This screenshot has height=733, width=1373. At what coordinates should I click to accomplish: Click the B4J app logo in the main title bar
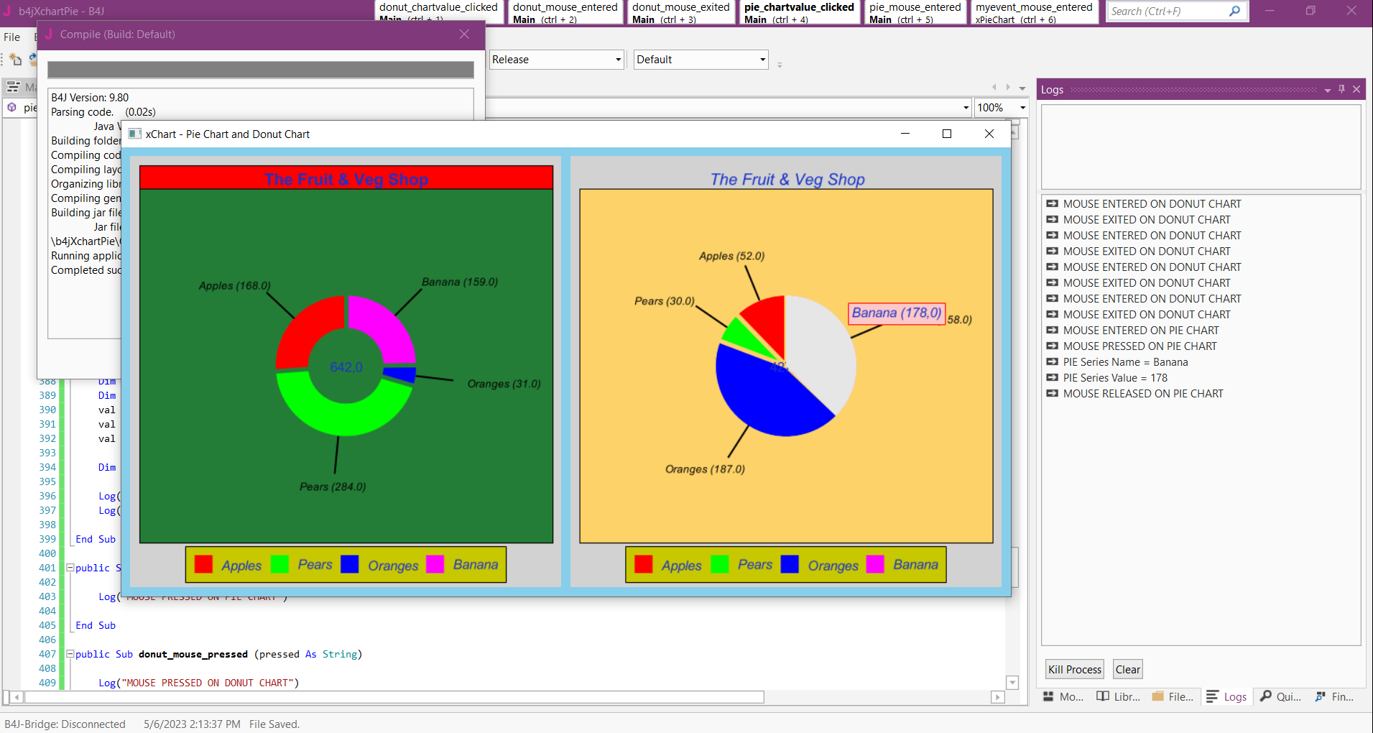click(7, 11)
